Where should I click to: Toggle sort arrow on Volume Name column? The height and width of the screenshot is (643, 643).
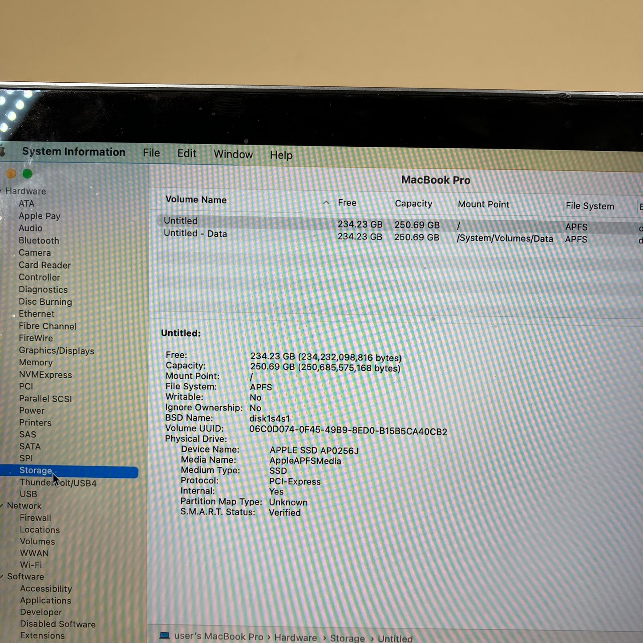click(x=326, y=202)
